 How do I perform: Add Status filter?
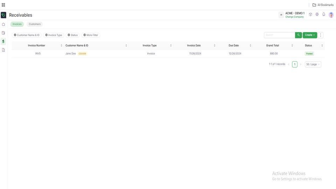73,35
